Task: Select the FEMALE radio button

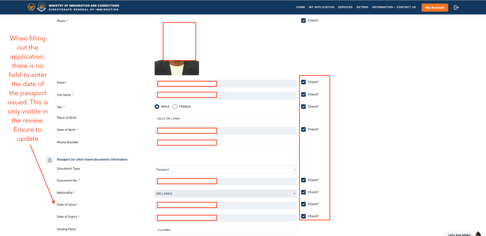Action: click(x=175, y=107)
